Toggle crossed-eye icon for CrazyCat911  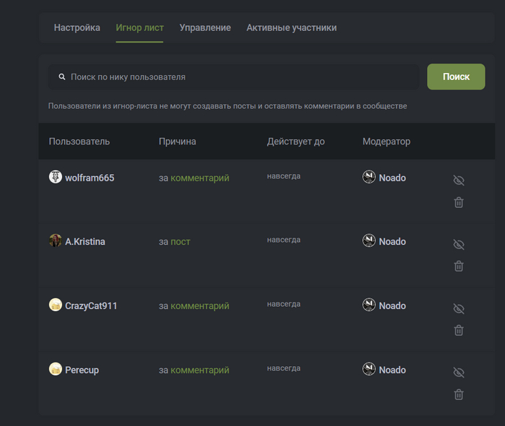(x=459, y=309)
